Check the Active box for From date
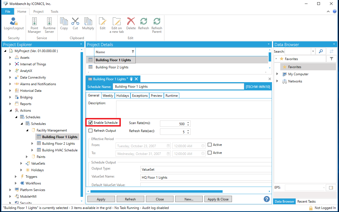The image size is (339, 212). click(x=210, y=145)
